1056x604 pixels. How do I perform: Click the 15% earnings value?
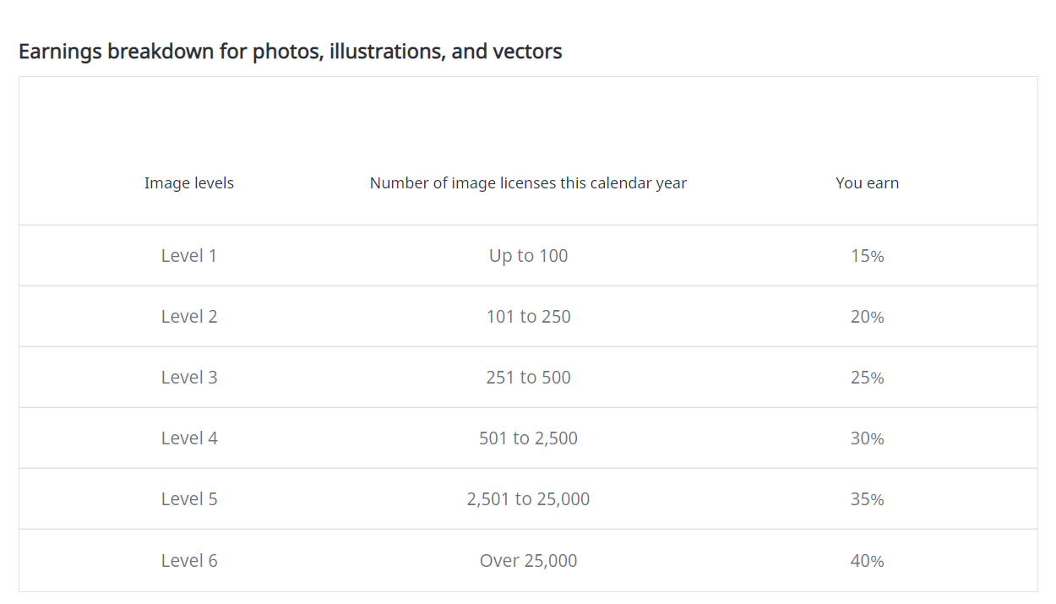[x=867, y=256]
